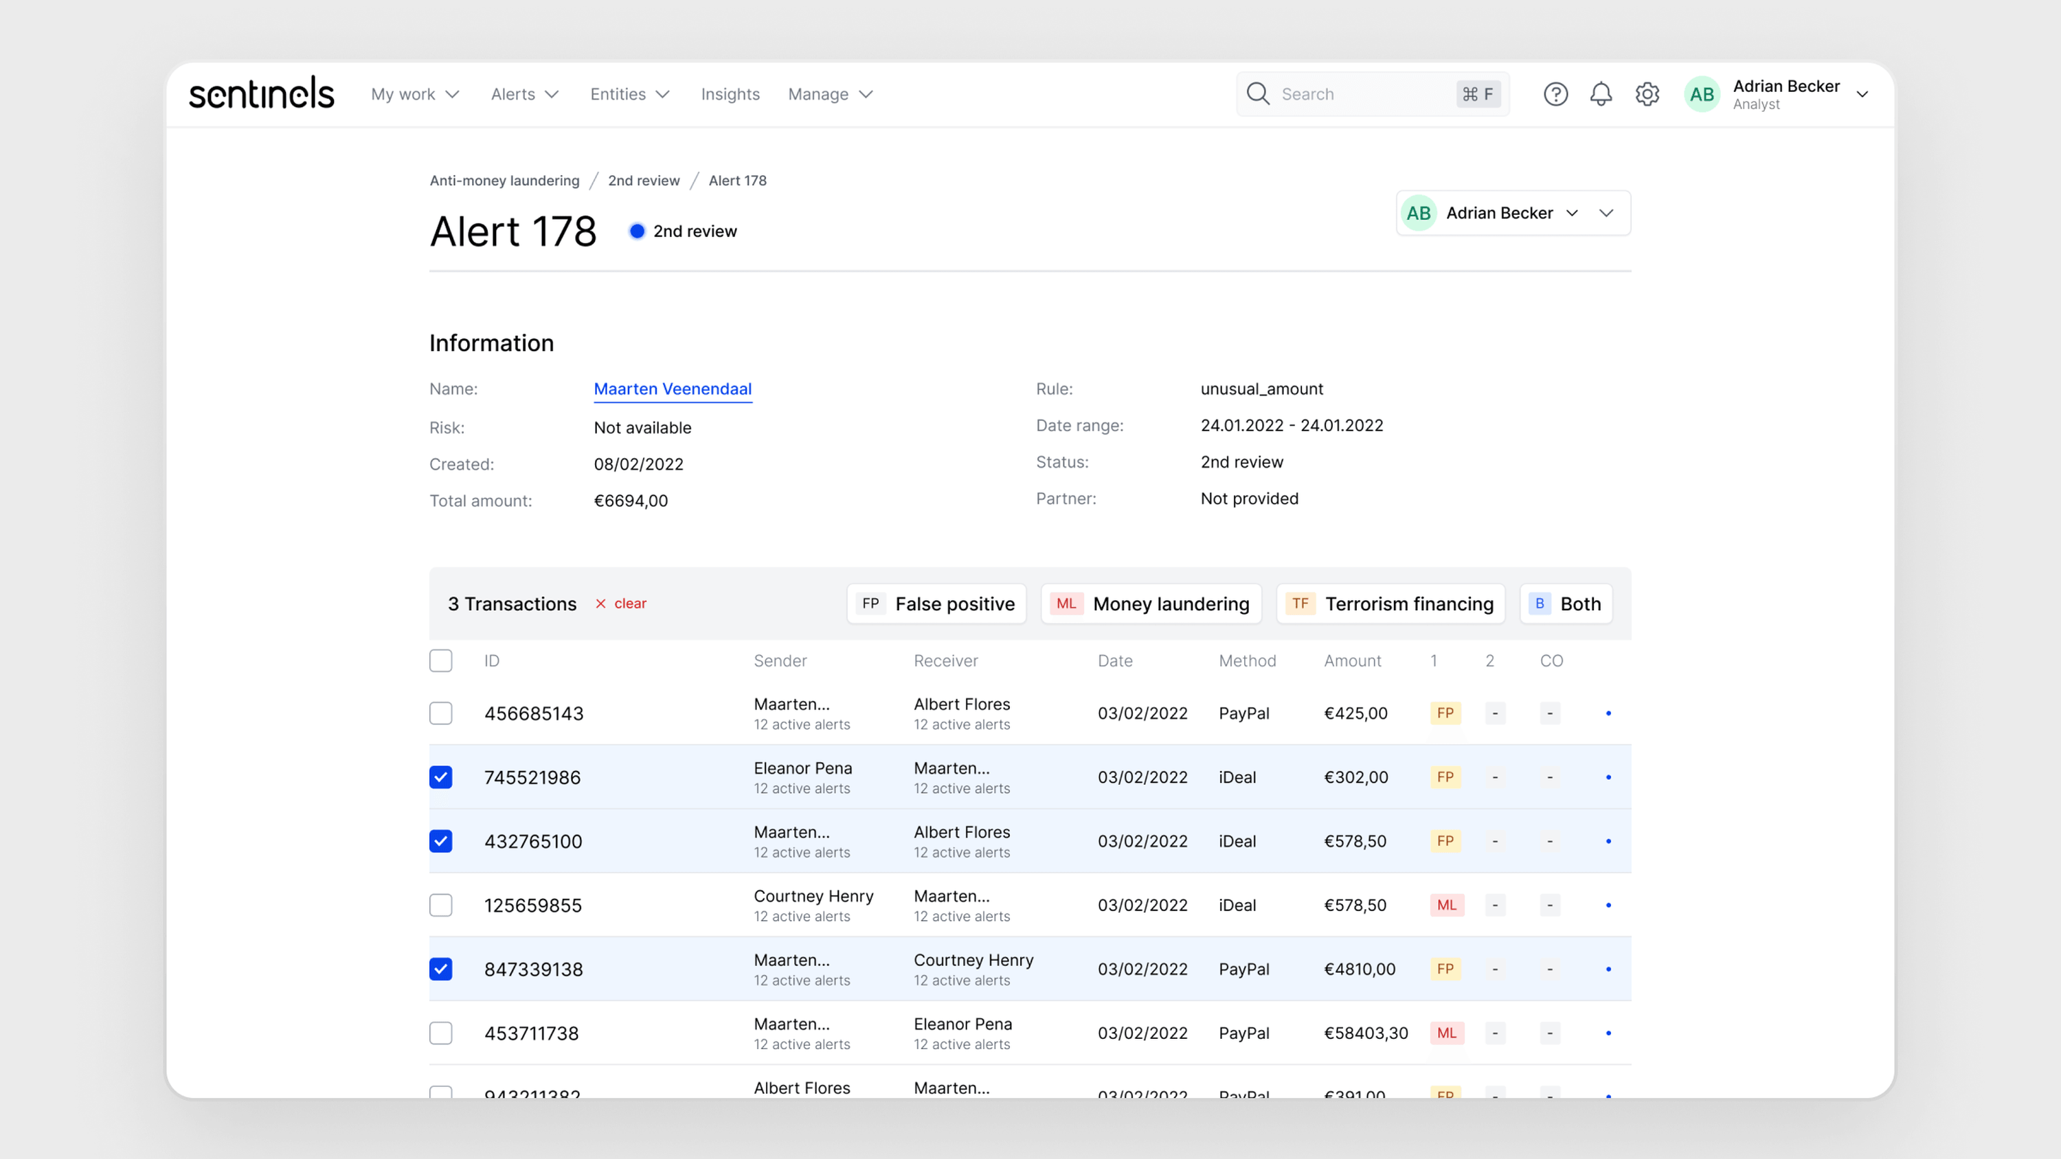Click transaction ID 847339138
The image size is (2061, 1159).
(534, 969)
